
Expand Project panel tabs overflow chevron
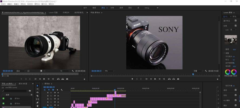[x=33, y=84]
